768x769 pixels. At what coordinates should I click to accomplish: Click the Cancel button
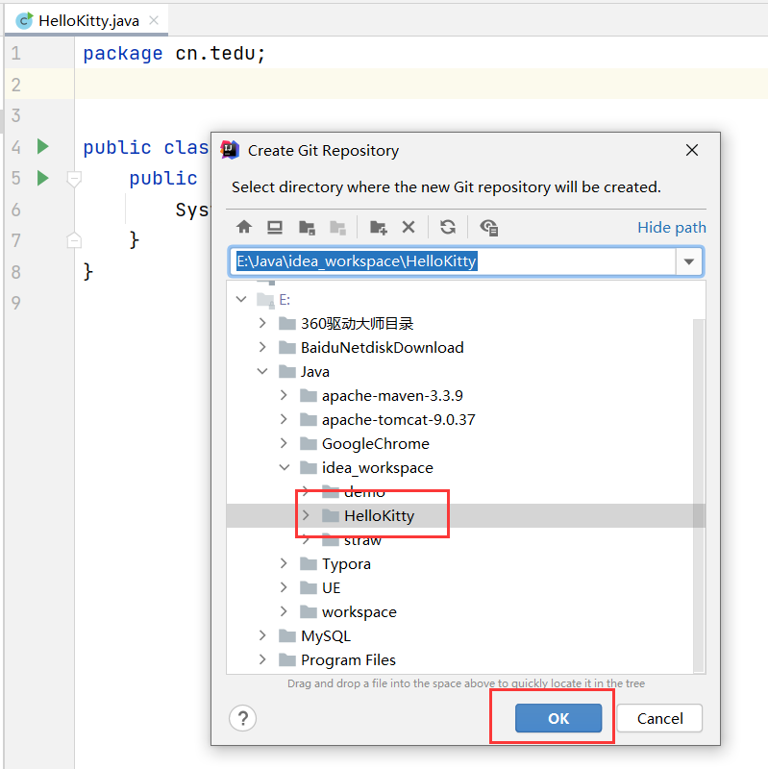[659, 718]
